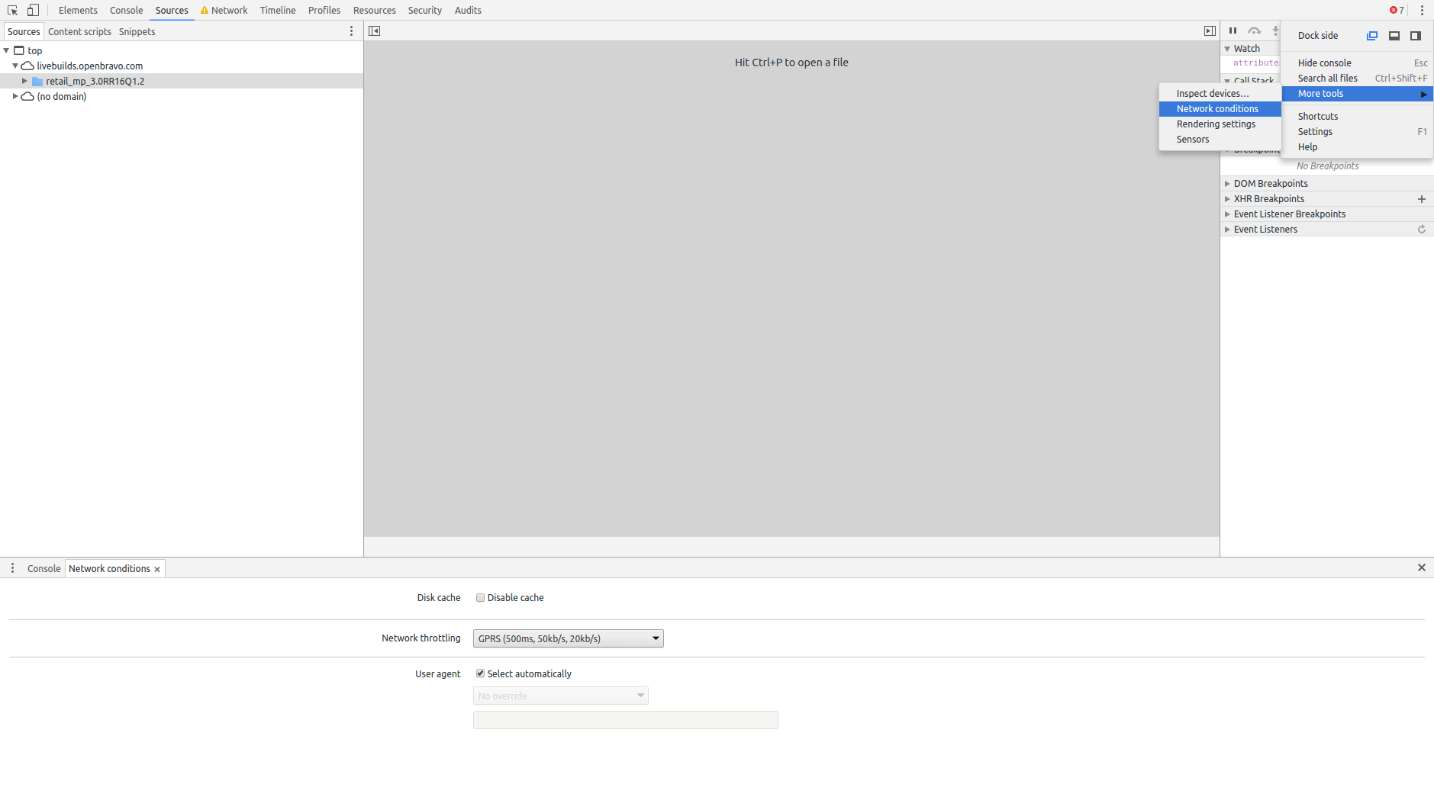This screenshot has width=1434, height=810.
Task: Click the add XHR breakpoint plus icon
Action: pos(1421,199)
